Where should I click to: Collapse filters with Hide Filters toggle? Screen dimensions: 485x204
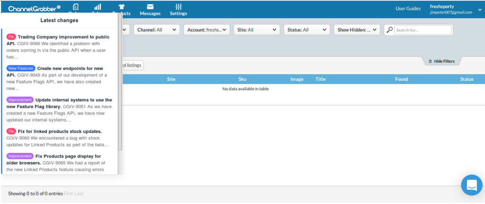[441, 61]
